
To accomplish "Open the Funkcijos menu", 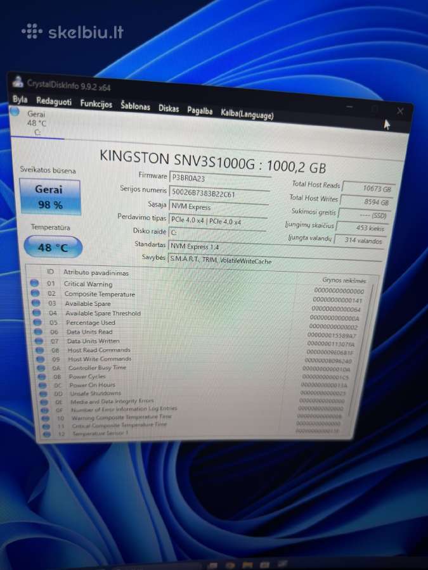I will pos(96,104).
